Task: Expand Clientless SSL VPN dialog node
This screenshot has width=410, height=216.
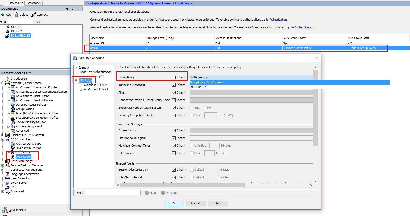Action: (81, 85)
